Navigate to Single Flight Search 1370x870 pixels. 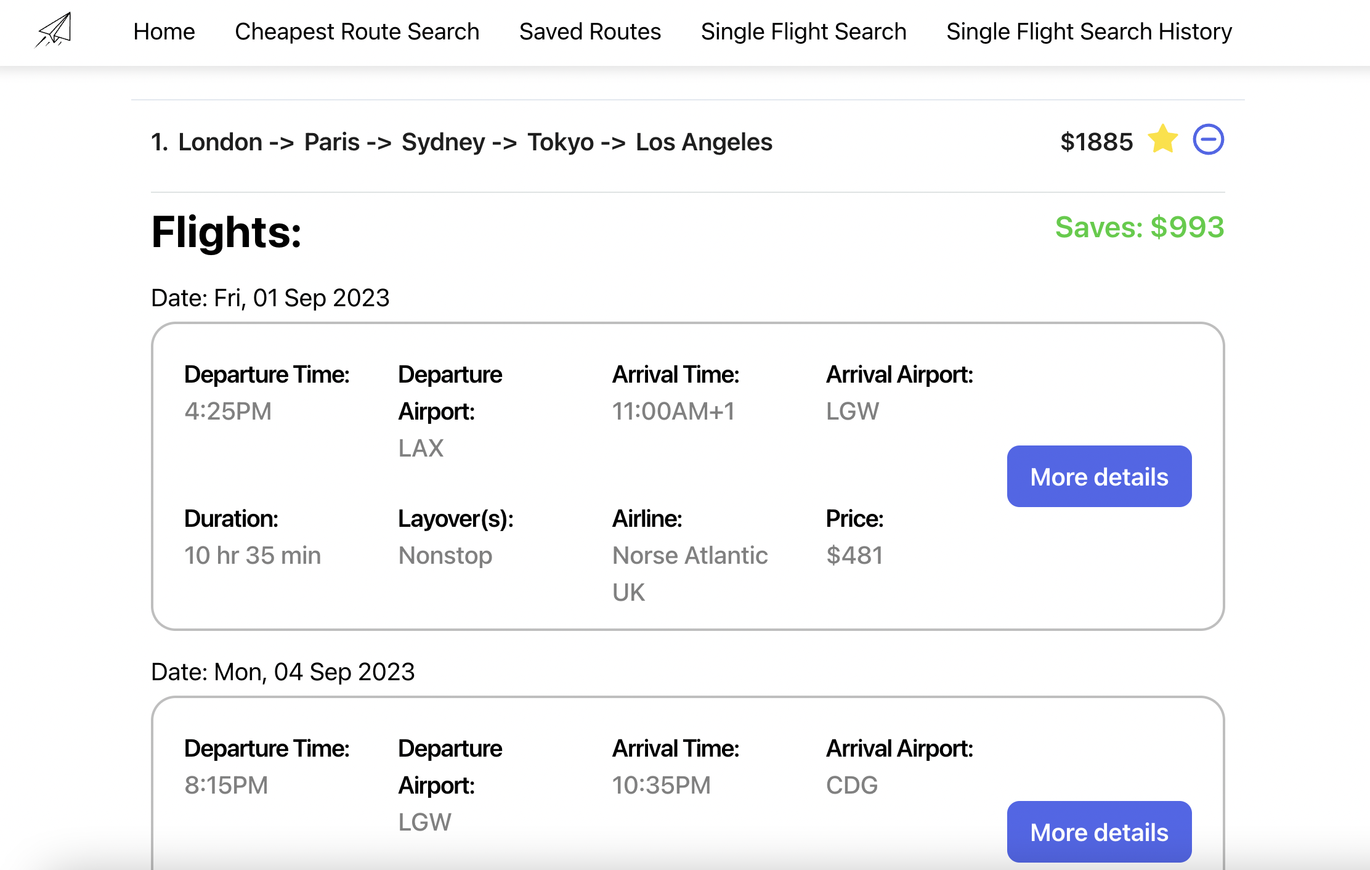tap(803, 31)
